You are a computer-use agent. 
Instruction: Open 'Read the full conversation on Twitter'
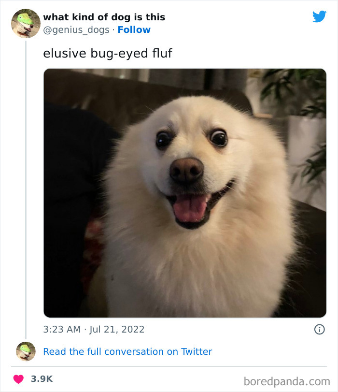click(127, 351)
